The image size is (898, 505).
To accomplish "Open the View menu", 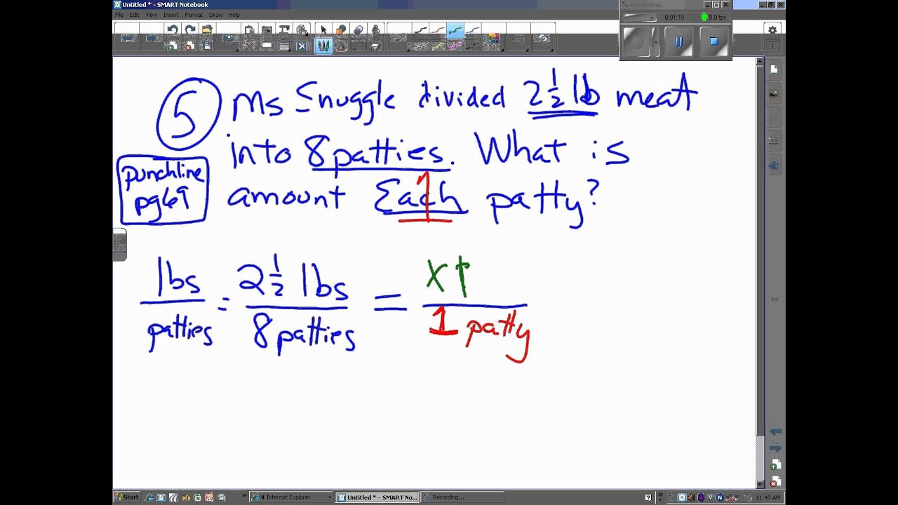I will coord(151,15).
